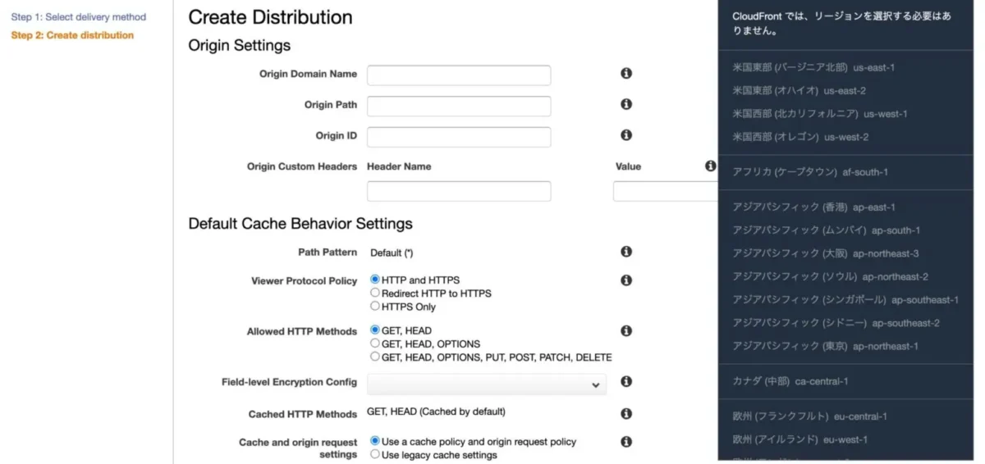Choose アジアパシフィック (東京) ap-northeast-1 region
This screenshot has height=464, width=985.
825,346
